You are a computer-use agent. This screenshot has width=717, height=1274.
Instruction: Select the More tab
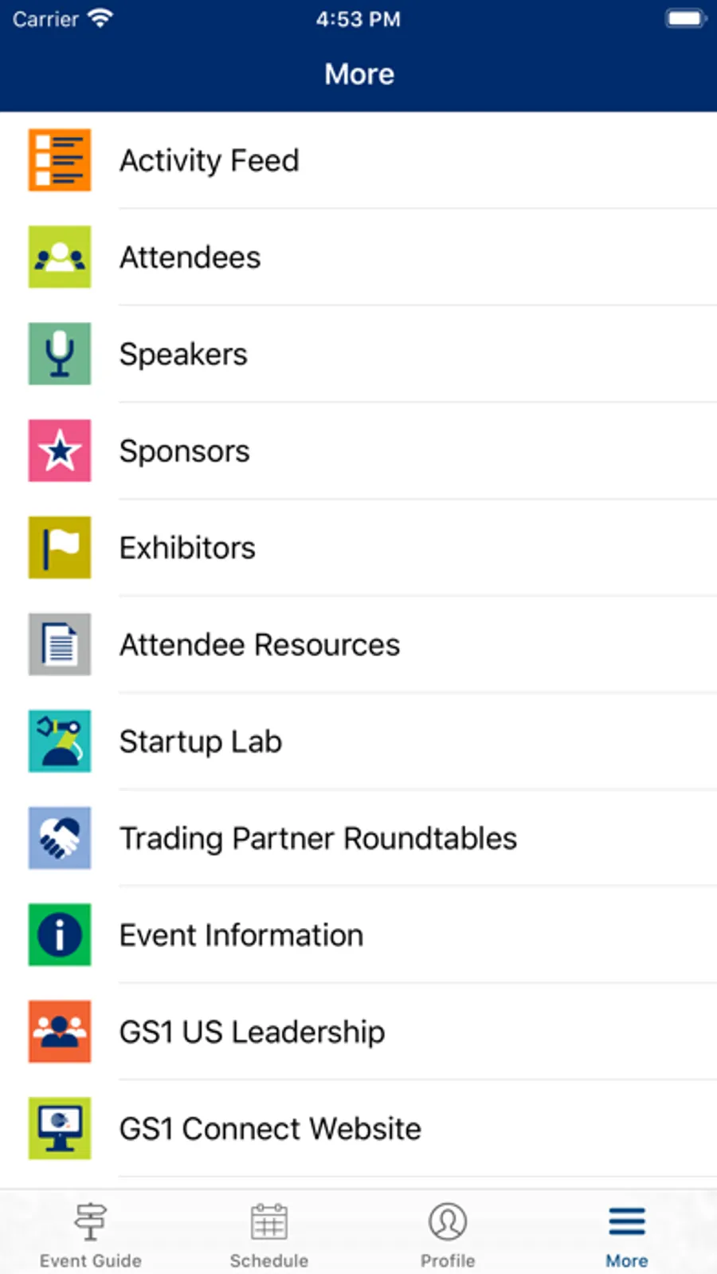(627, 1233)
